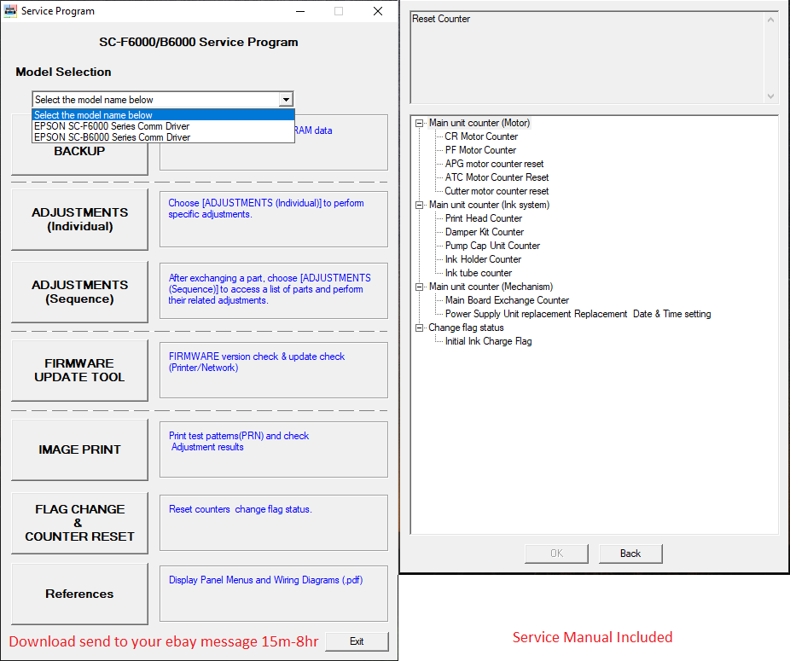Image resolution: width=790 pixels, height=661 pixels.
Task: Select Power Supply Unit replacement Date & Time setting
Action: pos(578,314)
